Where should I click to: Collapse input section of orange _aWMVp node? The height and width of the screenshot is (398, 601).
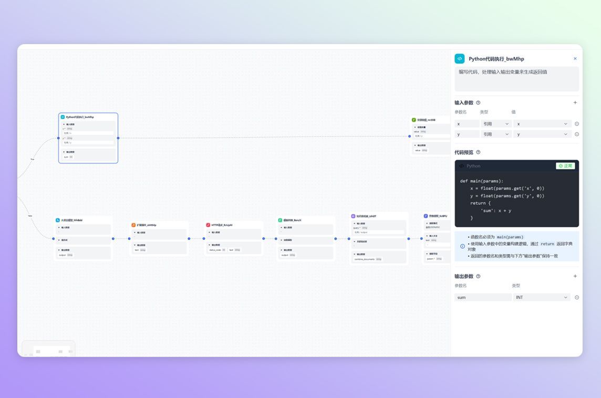134,233
